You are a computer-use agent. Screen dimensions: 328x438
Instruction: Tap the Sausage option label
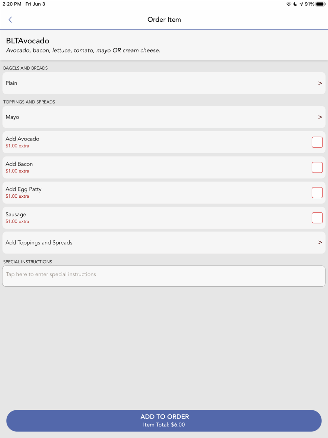[x=16, y=215]
